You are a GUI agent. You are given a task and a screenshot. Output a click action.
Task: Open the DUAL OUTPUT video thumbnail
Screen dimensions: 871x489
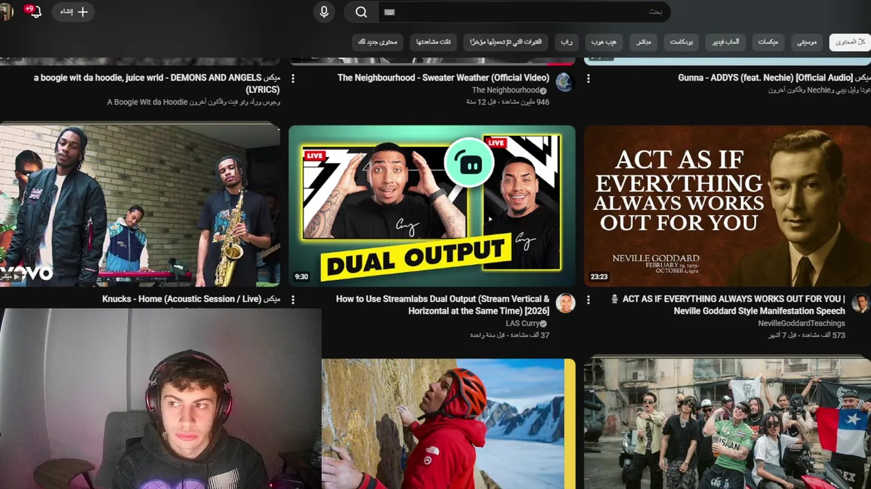click(432, 206)
